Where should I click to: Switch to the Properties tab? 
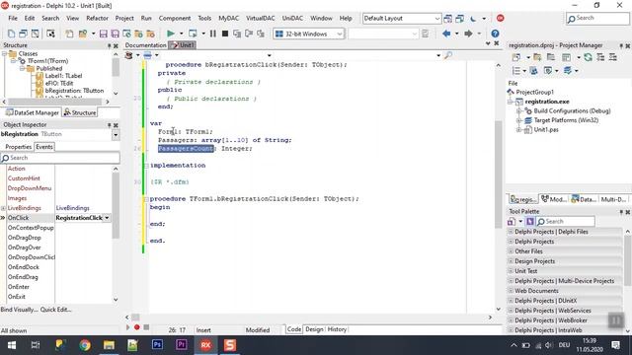click(x=18, y=147)
